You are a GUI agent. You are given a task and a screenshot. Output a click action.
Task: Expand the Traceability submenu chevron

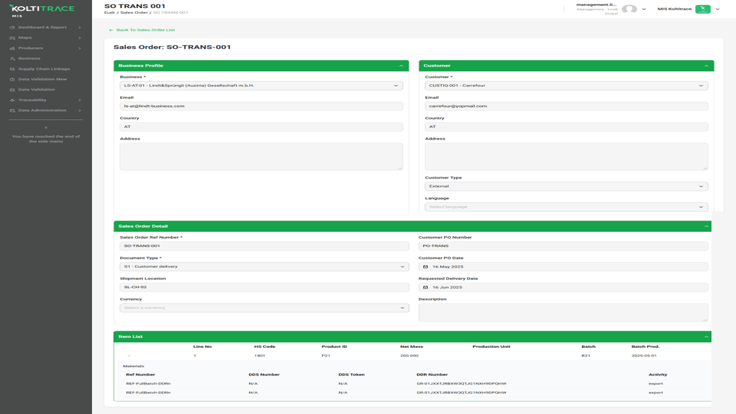coord(80,100)
